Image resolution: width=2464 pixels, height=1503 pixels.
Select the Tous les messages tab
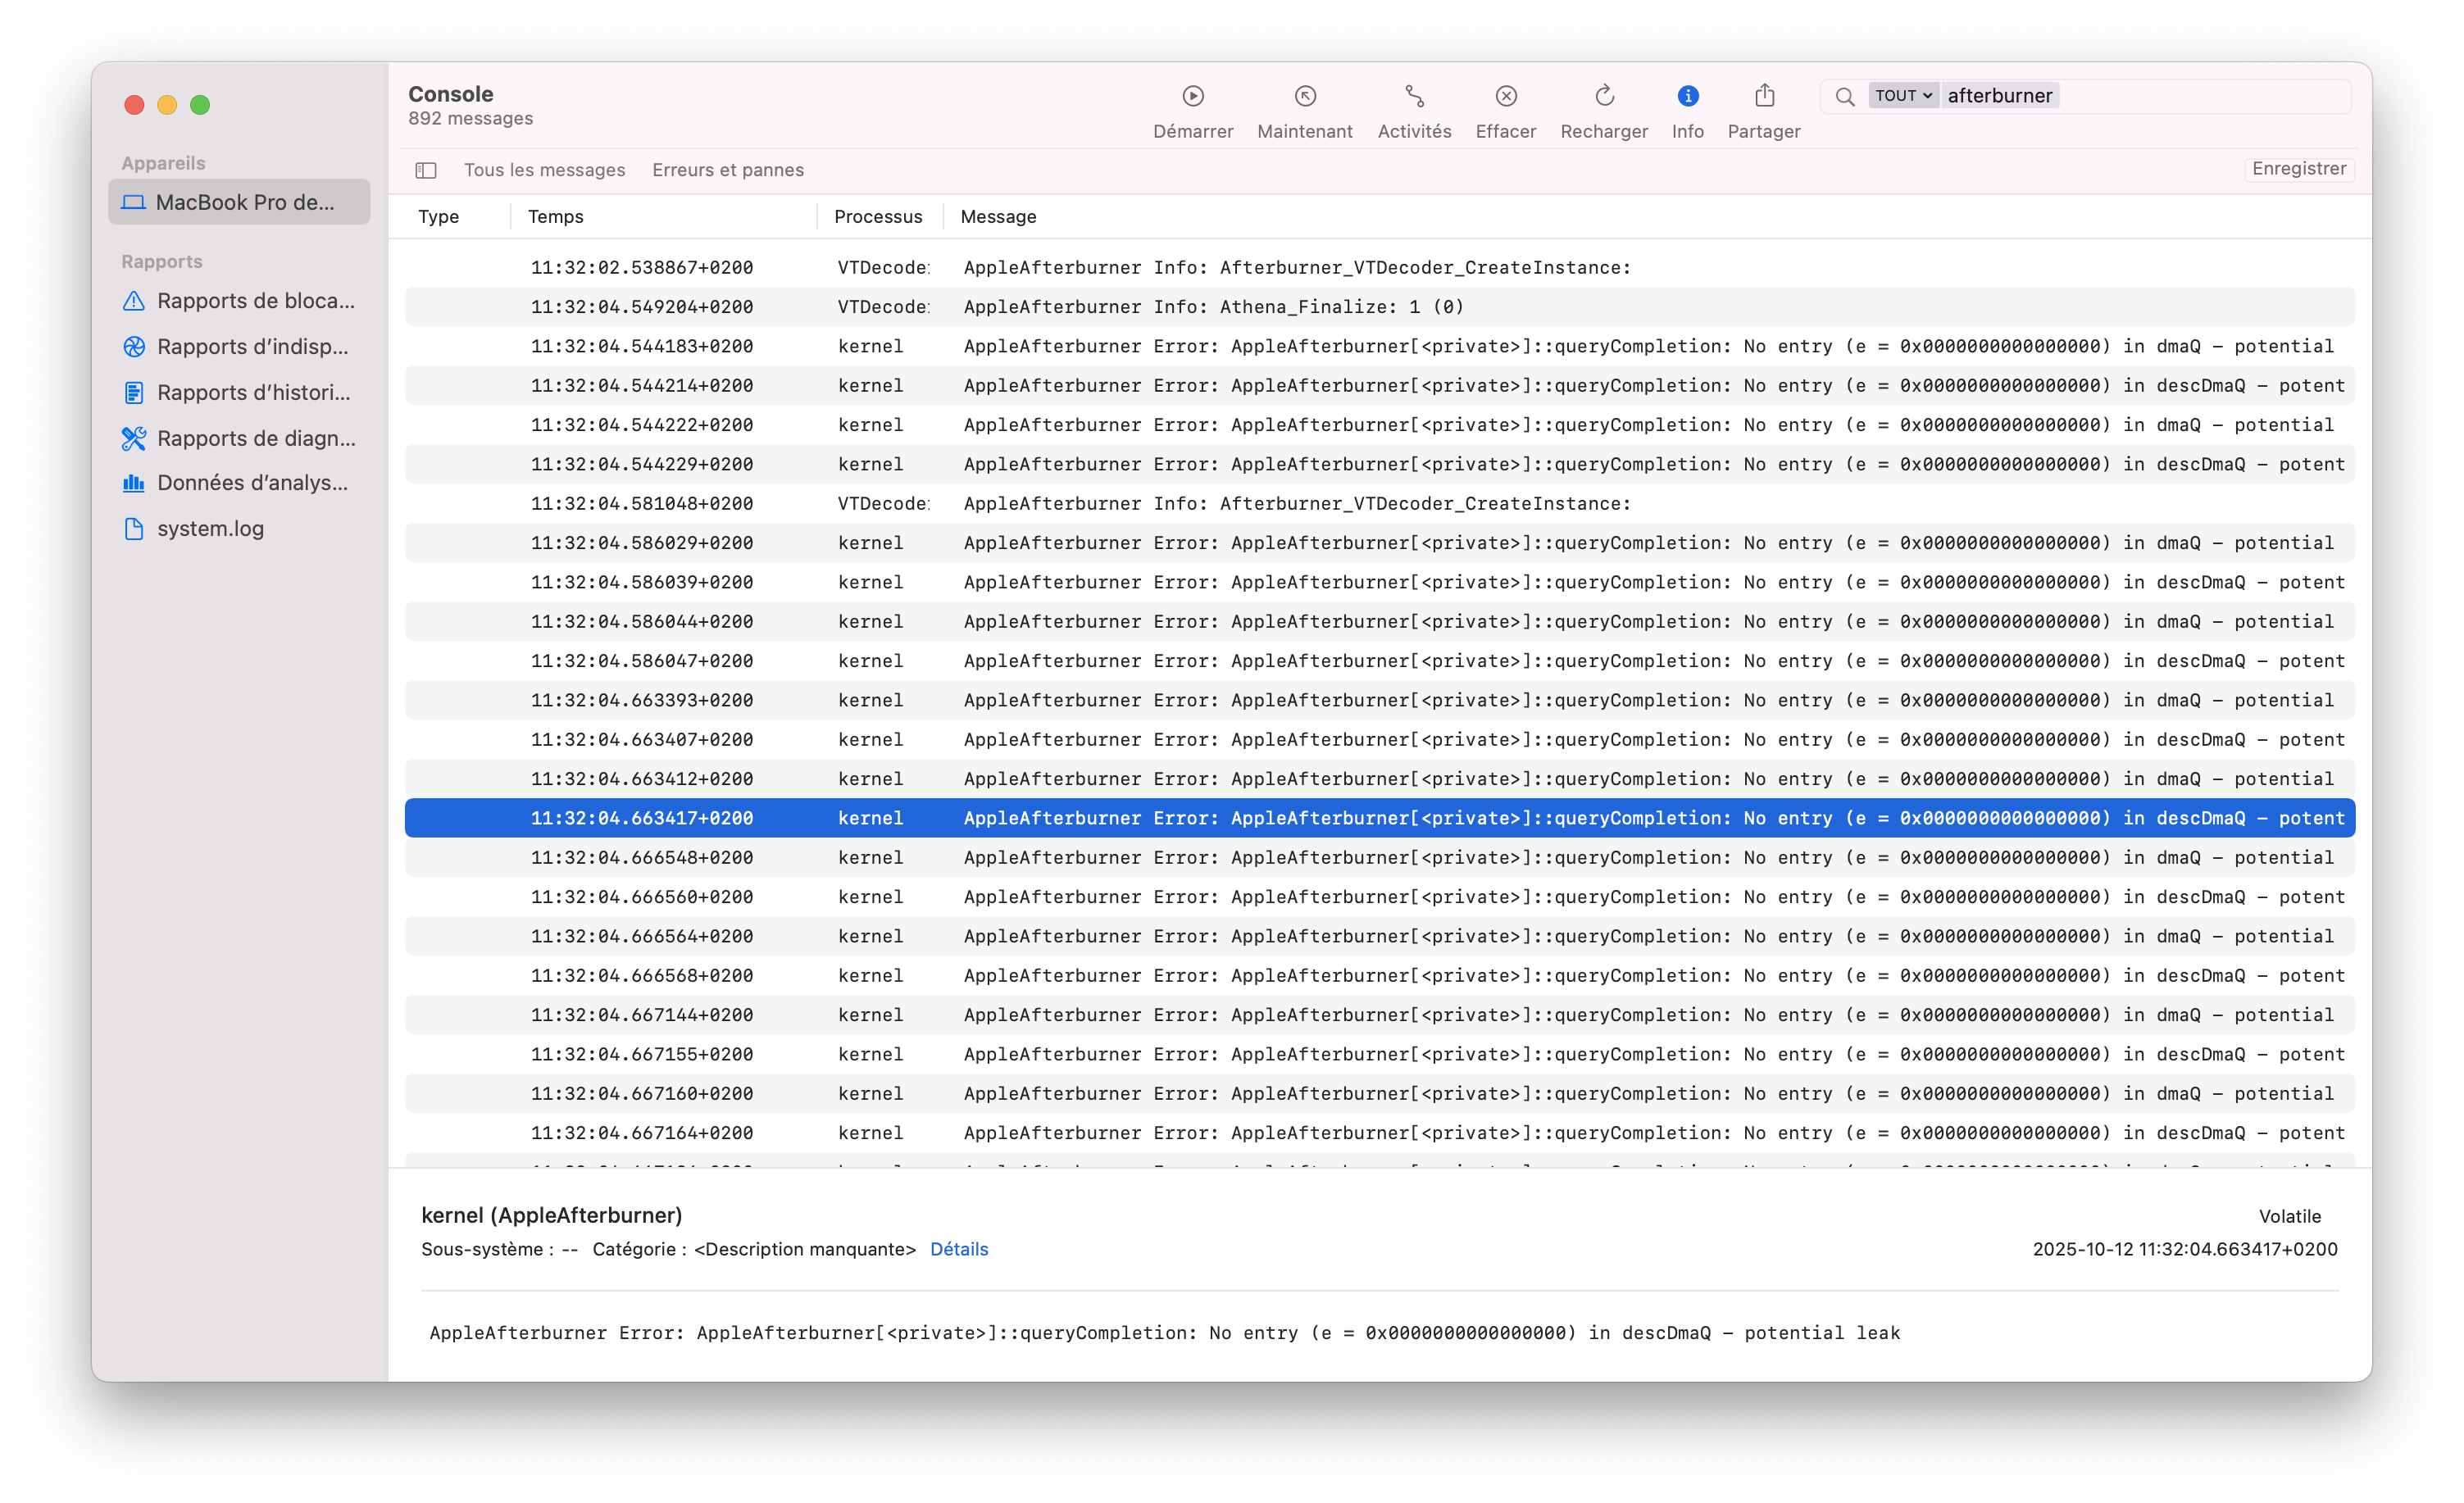click(544, 170)
